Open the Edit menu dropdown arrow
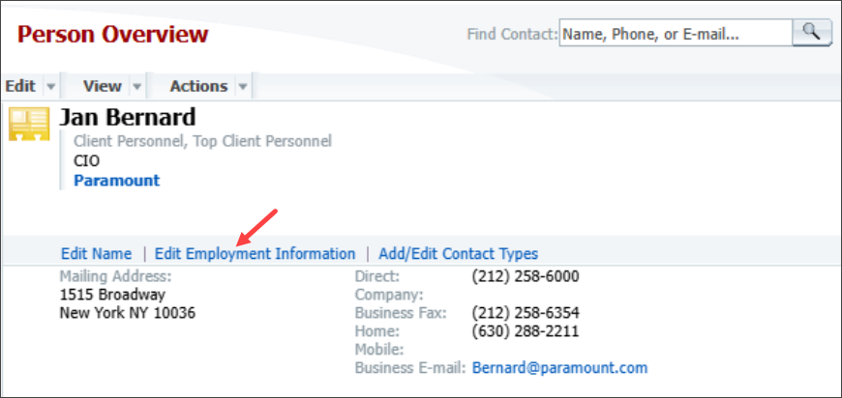Image resolution: width=842 pixels, height=398 pixels. click(x=51, y=86)
